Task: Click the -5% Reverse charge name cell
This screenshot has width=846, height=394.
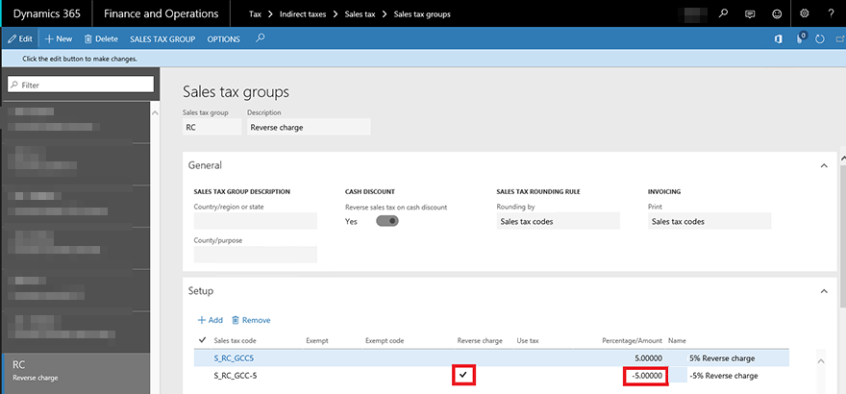Action: click(724, 376)
